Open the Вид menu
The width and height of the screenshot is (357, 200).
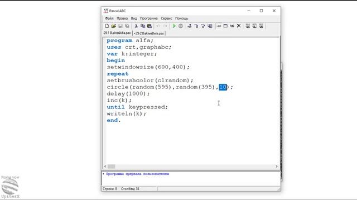point(134,18)
